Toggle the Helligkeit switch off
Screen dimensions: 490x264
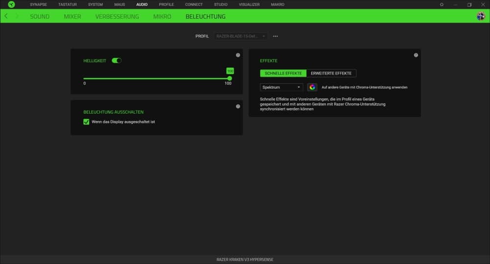(x=117, y=61)
